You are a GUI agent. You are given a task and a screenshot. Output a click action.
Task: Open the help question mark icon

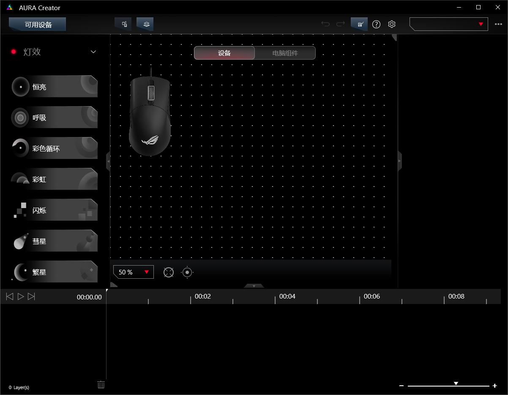[x=376, y=24]
